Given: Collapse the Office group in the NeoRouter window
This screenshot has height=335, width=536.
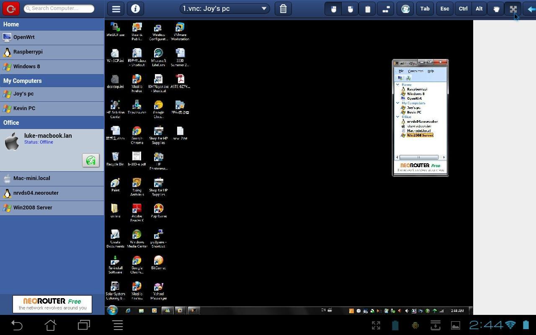Looking at the screenshot, I should point(398,117).
